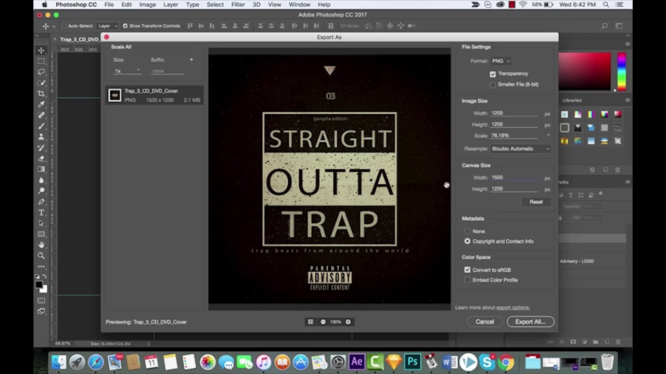This screenshot has width=666, height=374.
Task: Open the Resample Bicubic Automatic dropdown
Action: point(520,149)
